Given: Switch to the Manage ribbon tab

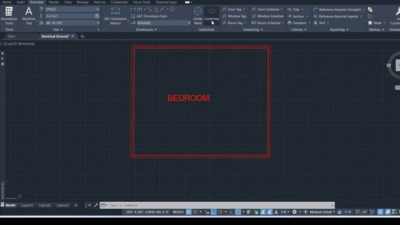Looking at the screenshot, I should click(x=82, y=2).
